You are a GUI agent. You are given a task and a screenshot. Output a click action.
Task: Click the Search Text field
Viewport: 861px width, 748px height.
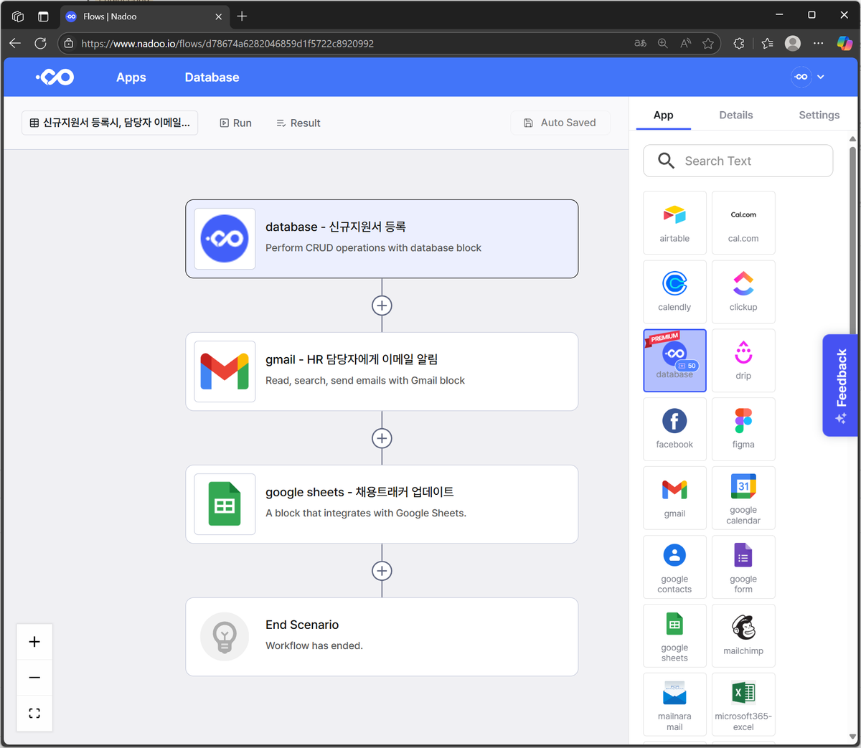pyautogui.click(x=738, y=161)
